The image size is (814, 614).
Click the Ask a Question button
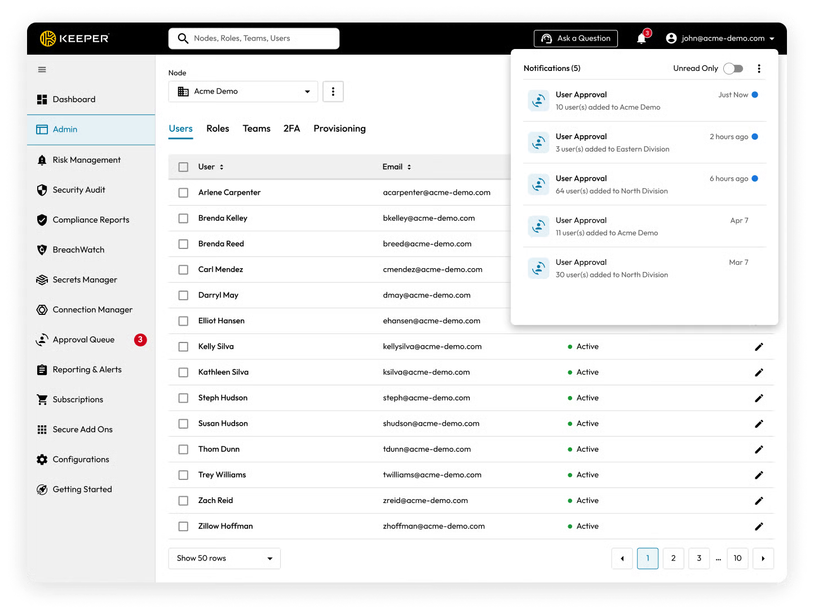click(576, 38)
